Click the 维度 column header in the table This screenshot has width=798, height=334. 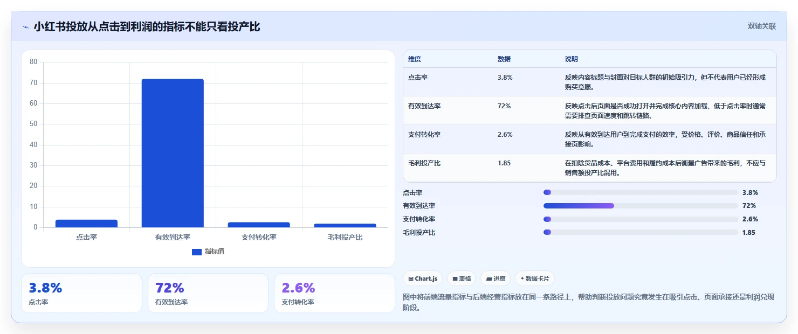415,59
